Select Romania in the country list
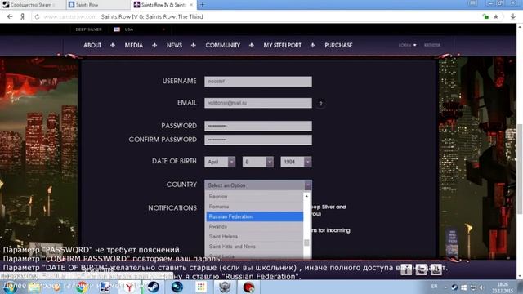Viewport: 523px width, 294px height. click(254, 207)
